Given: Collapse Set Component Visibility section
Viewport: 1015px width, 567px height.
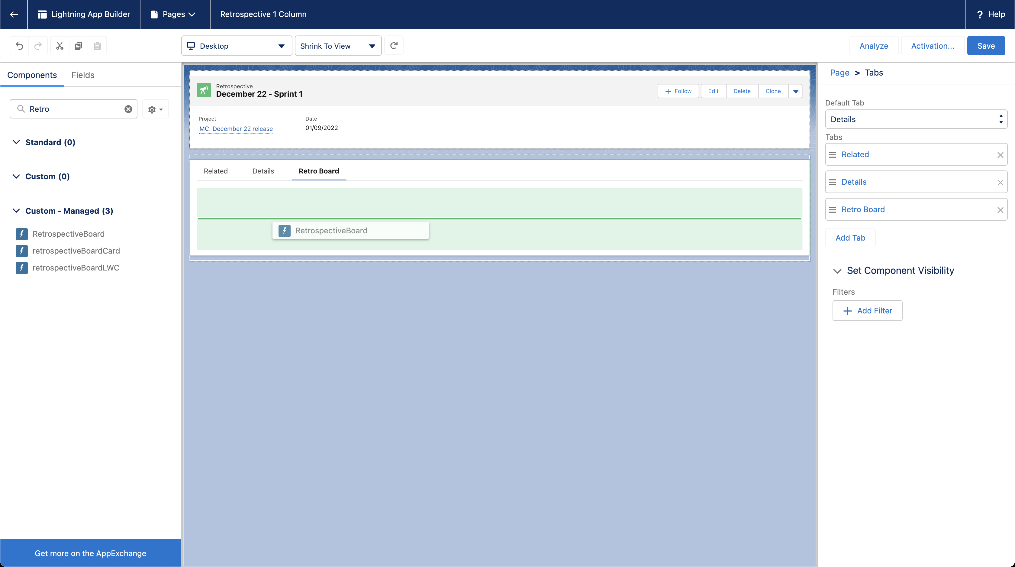Looking at the screenshot, I should [837, 271].
